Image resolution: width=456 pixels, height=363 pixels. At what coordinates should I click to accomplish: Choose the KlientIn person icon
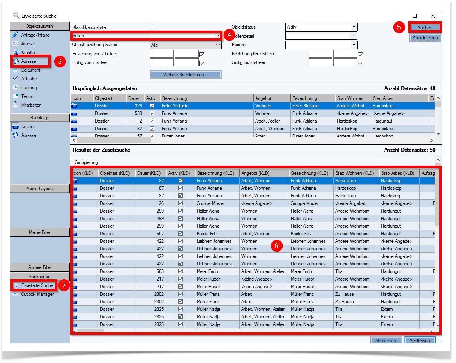tap(16, 52)
